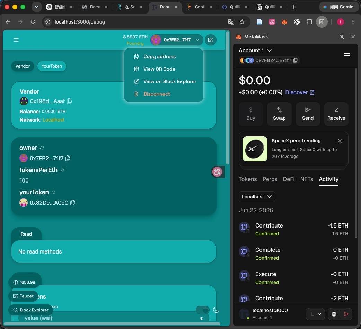Copy the Vendor contract address 0x196d...Aaaf
Image resolution: width=361 pixels, height=329 pixels.
pos(69,101)
